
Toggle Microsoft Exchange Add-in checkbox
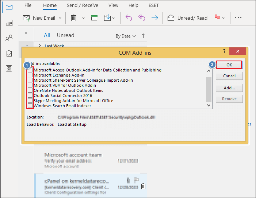[30, 75]
